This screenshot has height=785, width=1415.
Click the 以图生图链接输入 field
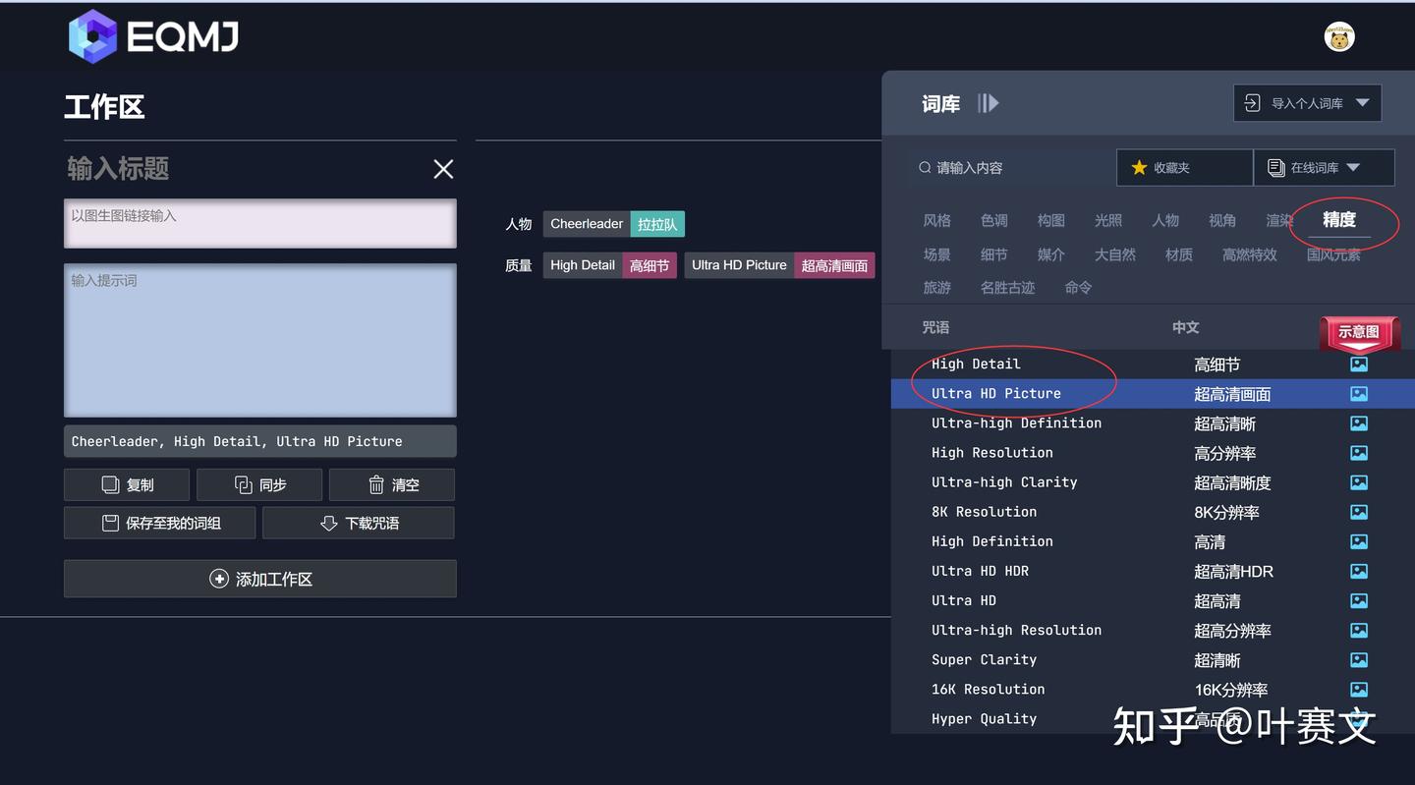pos(260,223)
